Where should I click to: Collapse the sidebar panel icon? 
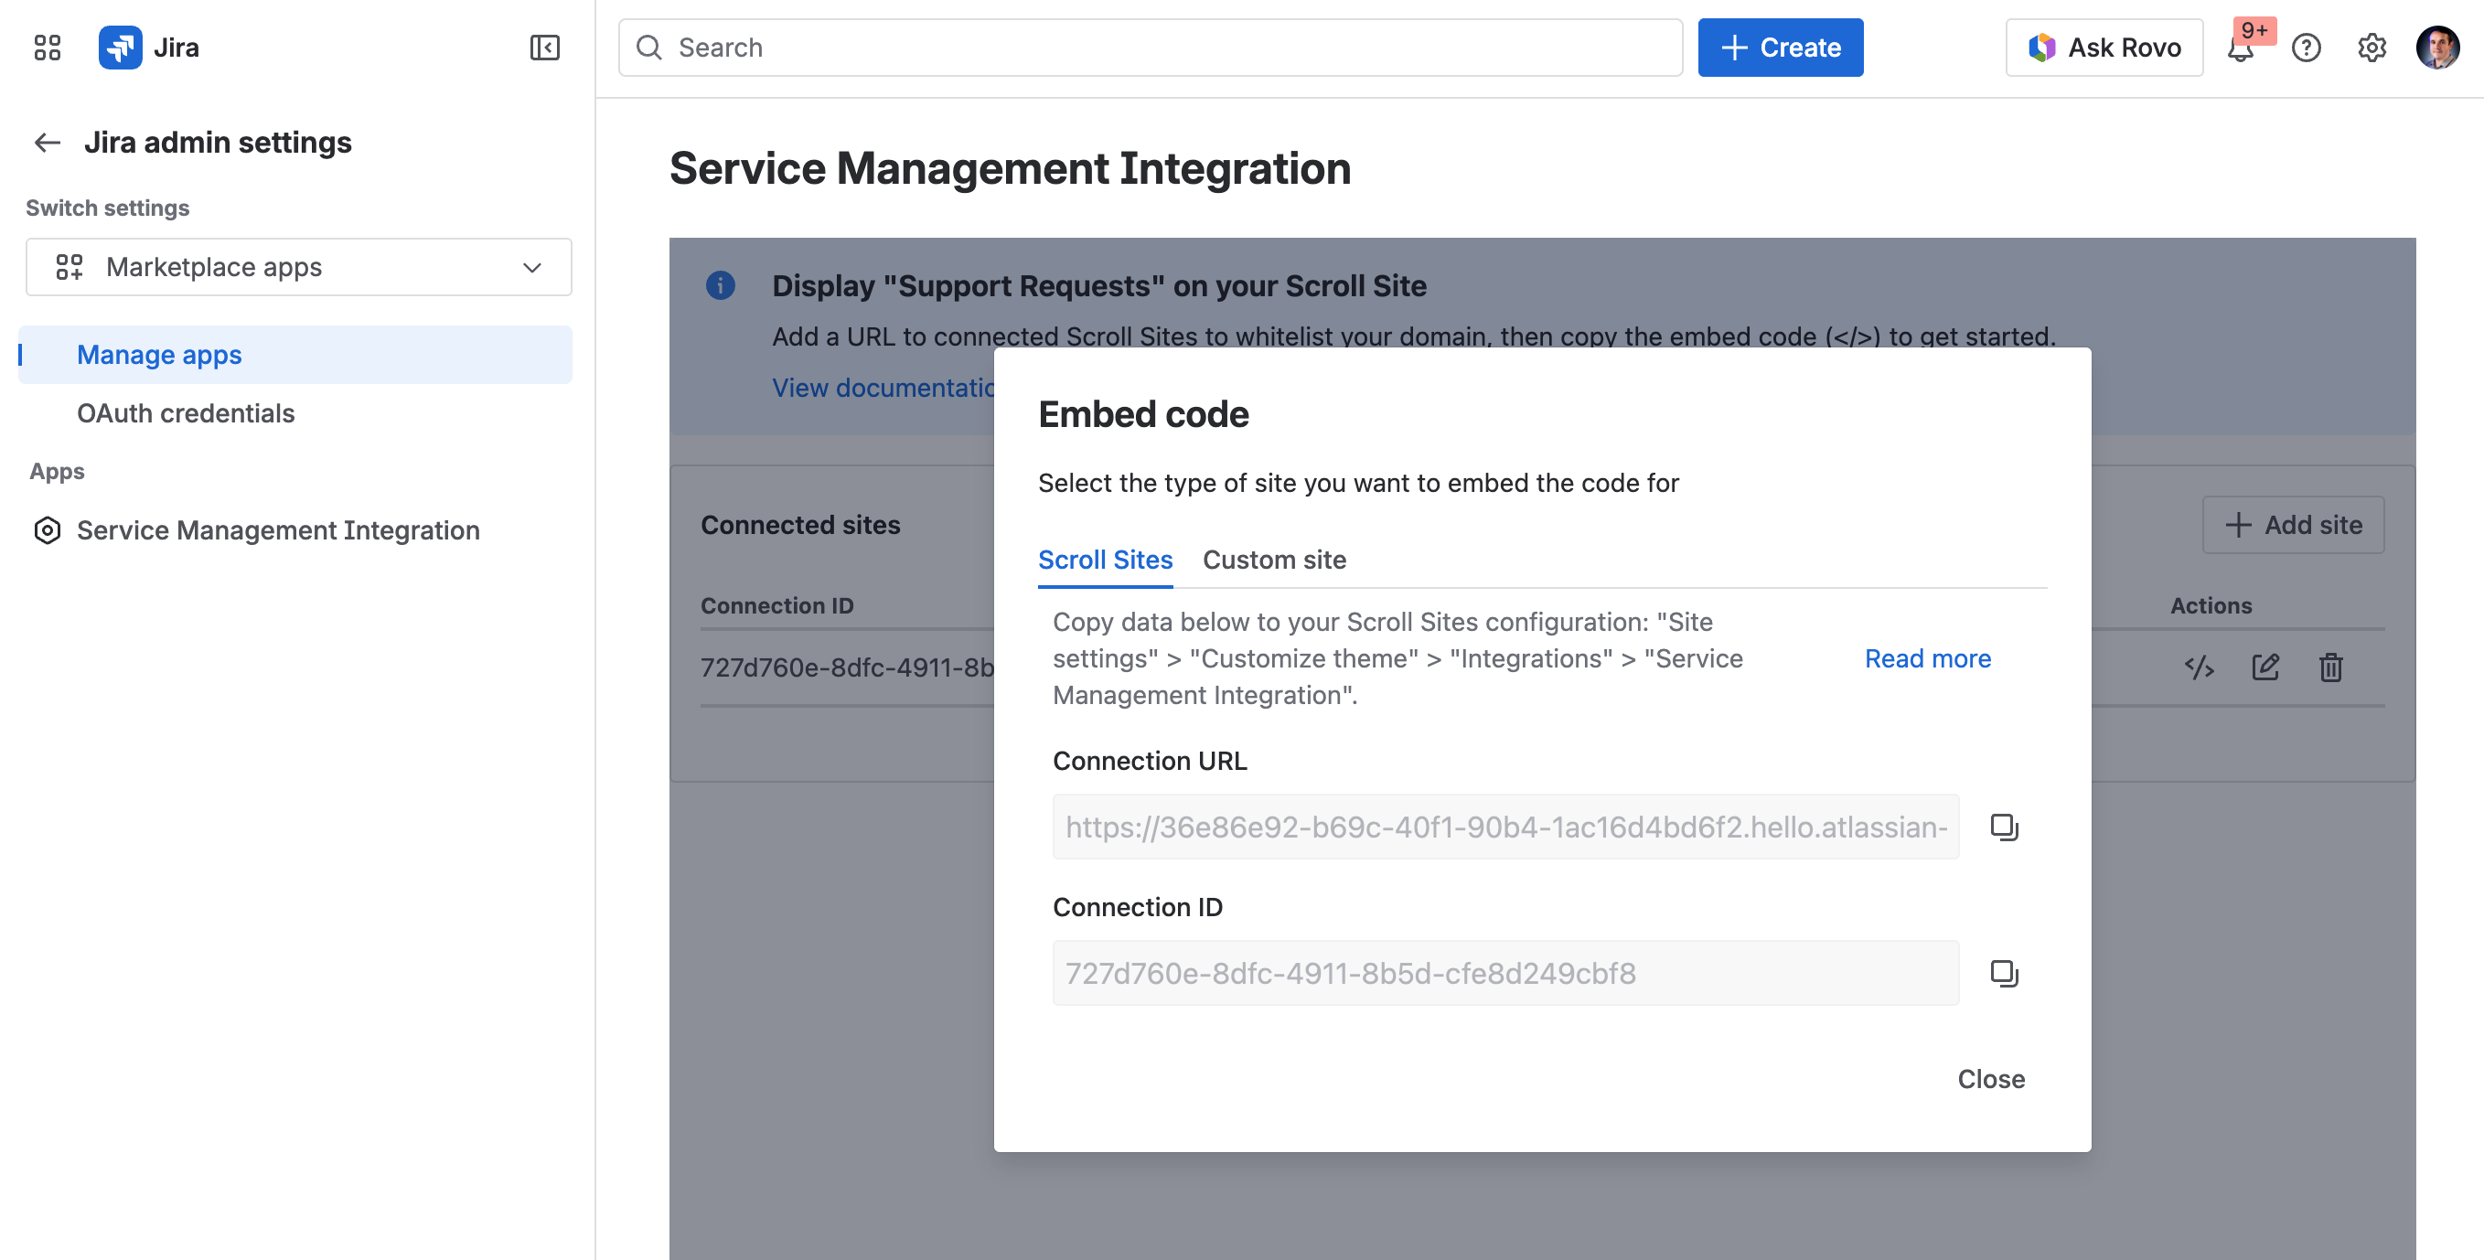545,48
